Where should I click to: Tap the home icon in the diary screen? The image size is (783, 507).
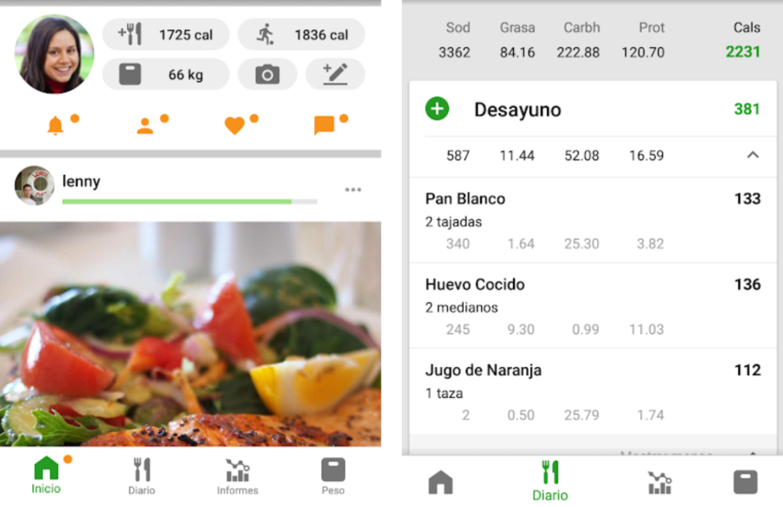pyautogui.click(x=440, y=483)
